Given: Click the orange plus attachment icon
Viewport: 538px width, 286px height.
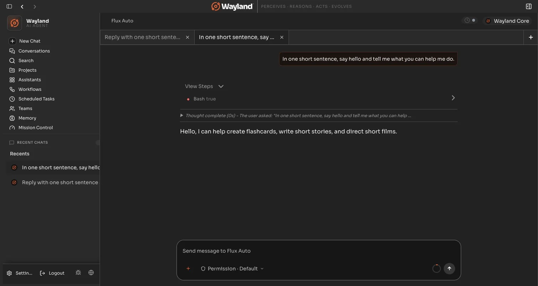Looking at the screenshot, I should point(188,269).
